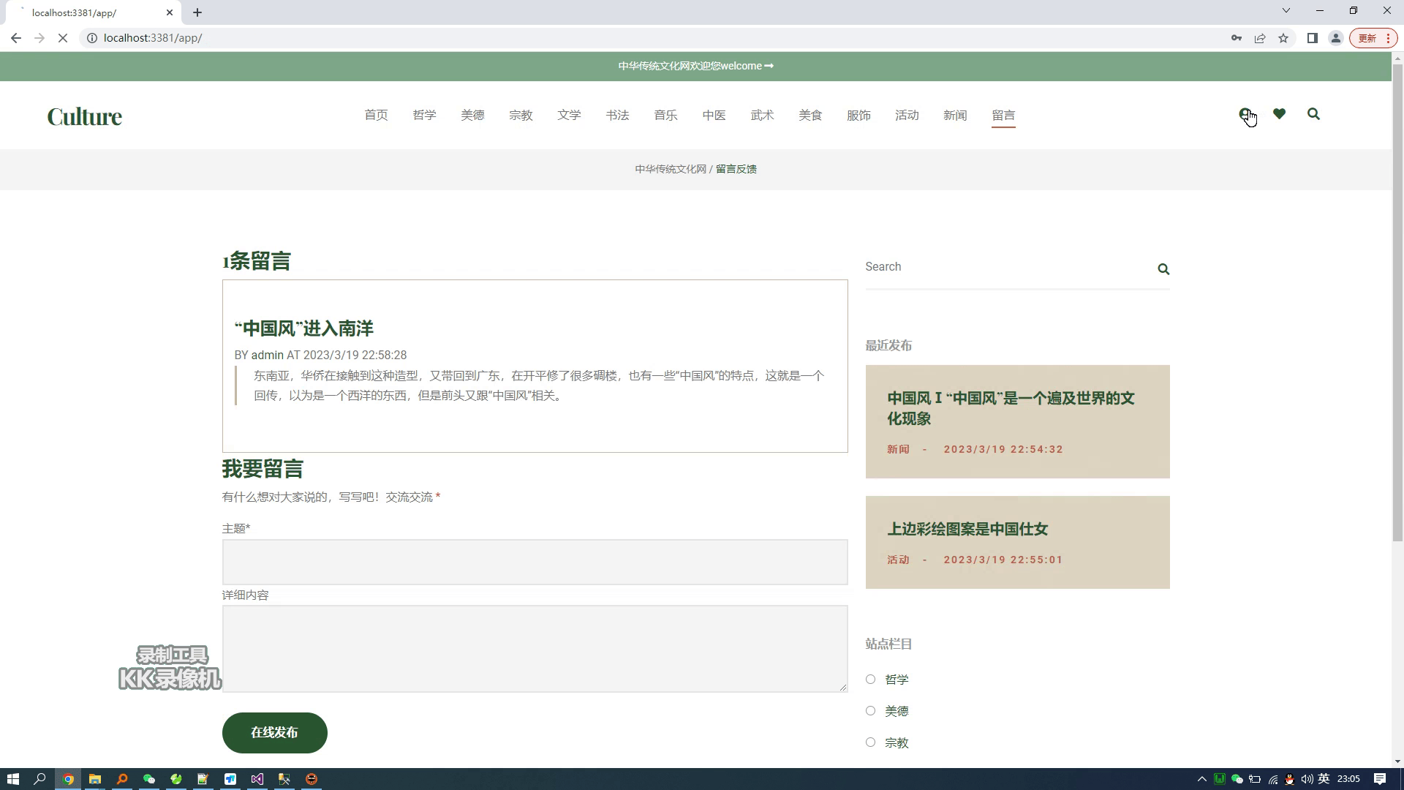Click the 23:05 taskbar clock
Image resolution: width=1404 pixels, height=790 pixels.
pos(1348,779)
